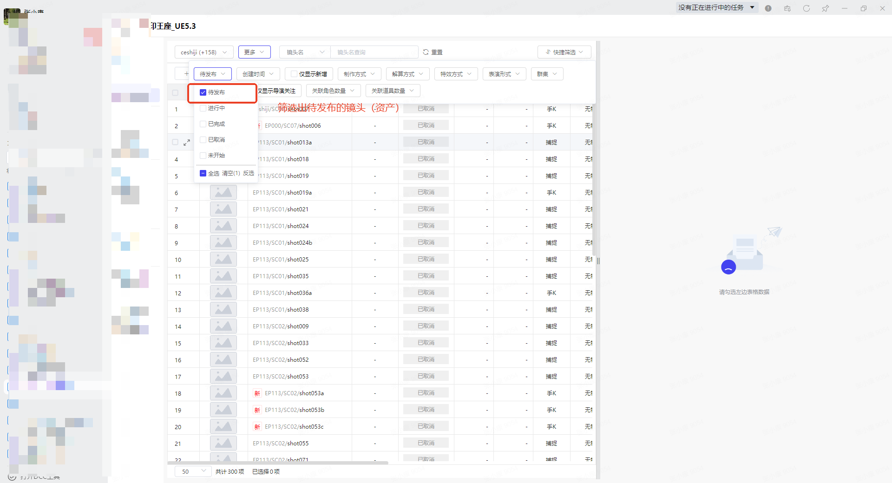This screenshot has height=483, width=892.
Task: Click the 已取消 status tag in shot052 row
Action: click(426, 359)
